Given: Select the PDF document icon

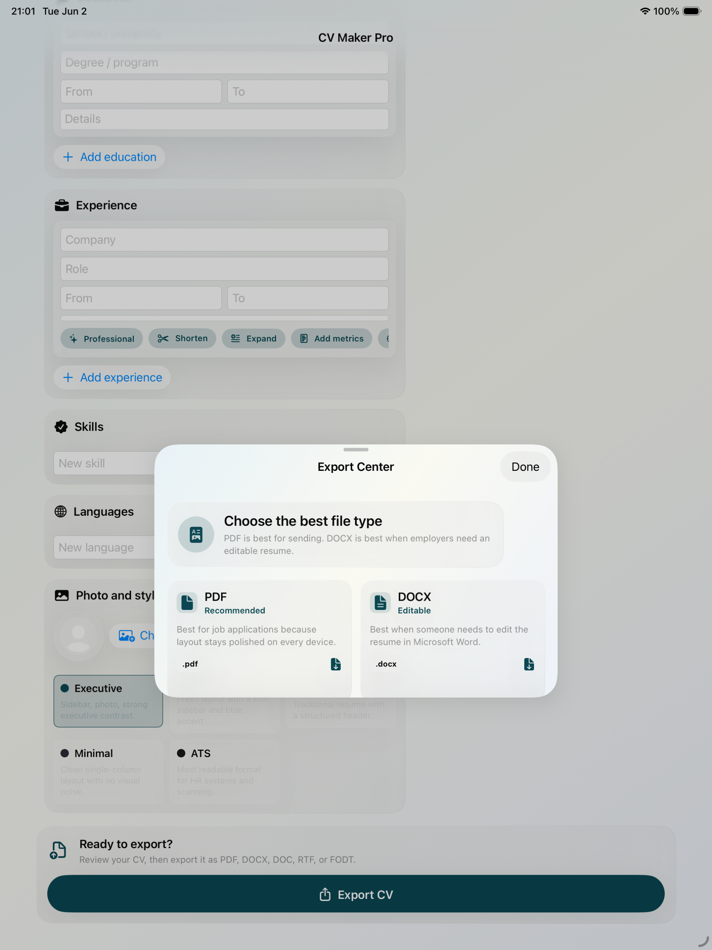Looking at the screenshot, I should 187,603.
